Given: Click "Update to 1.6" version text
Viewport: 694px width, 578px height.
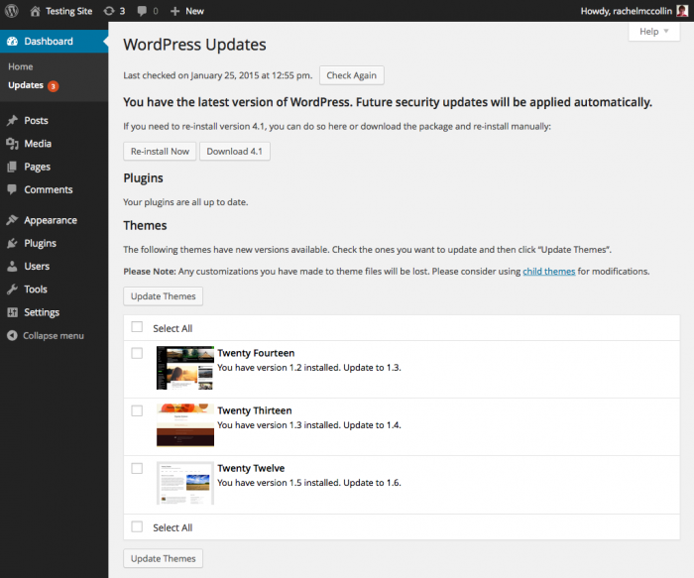Looking at the screenshot, I should click(x=372, y=483).
